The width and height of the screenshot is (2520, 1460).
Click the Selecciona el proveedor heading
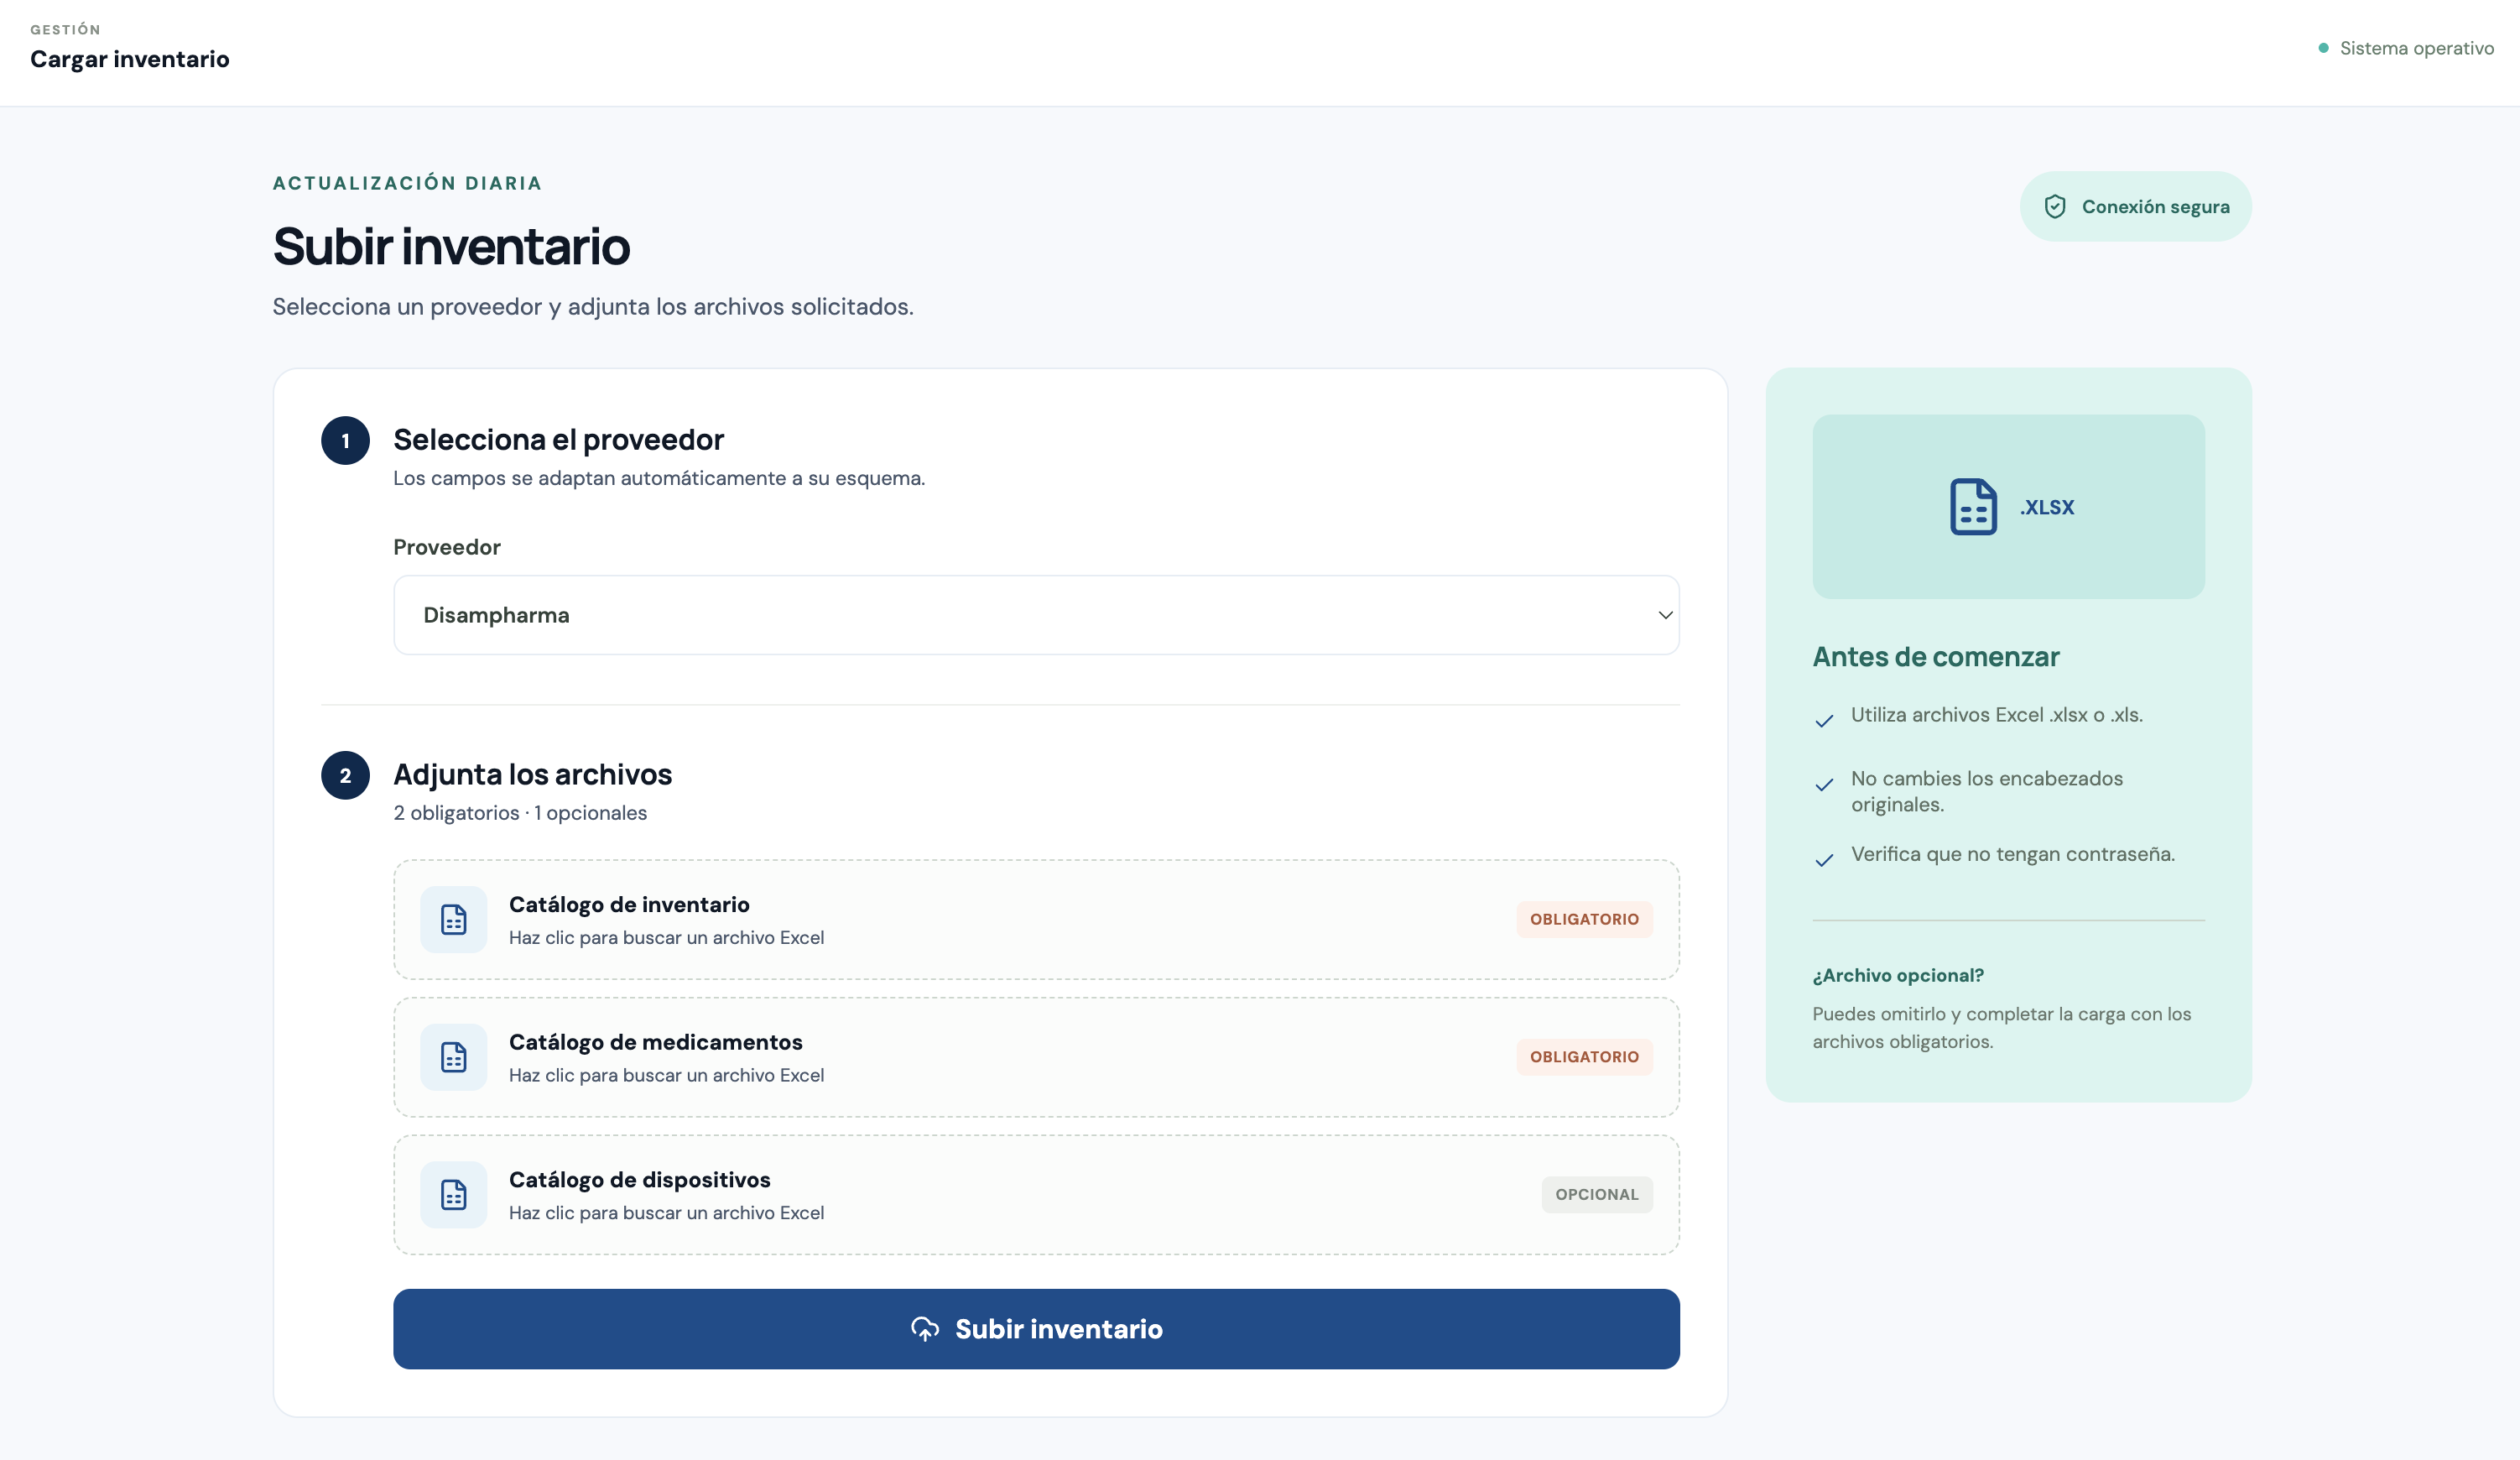[x=558, y=440]
